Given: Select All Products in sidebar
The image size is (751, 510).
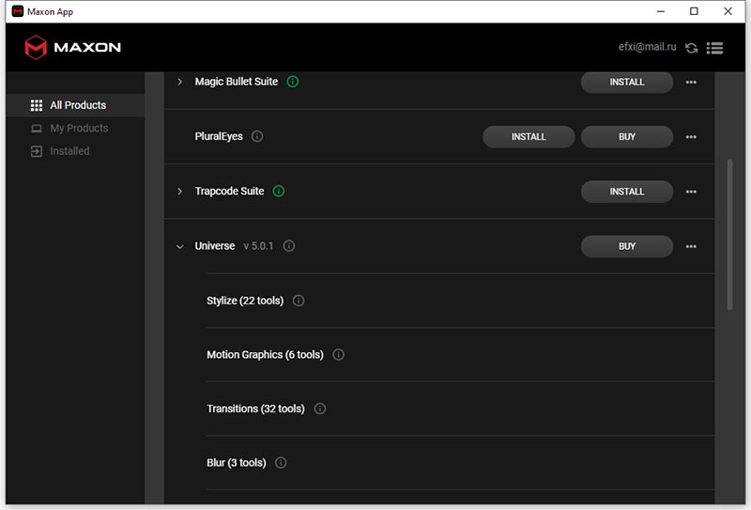Looking at the screenshot, I should click(76, 105).
